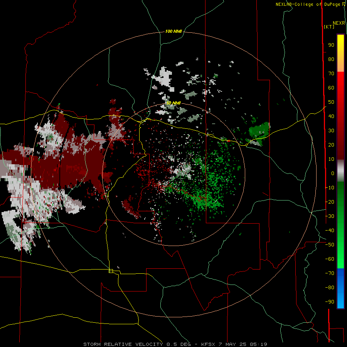The image size is (347, 347).
Task: Select the 20 value on velocity scale
Action: (x=331, y=145)
